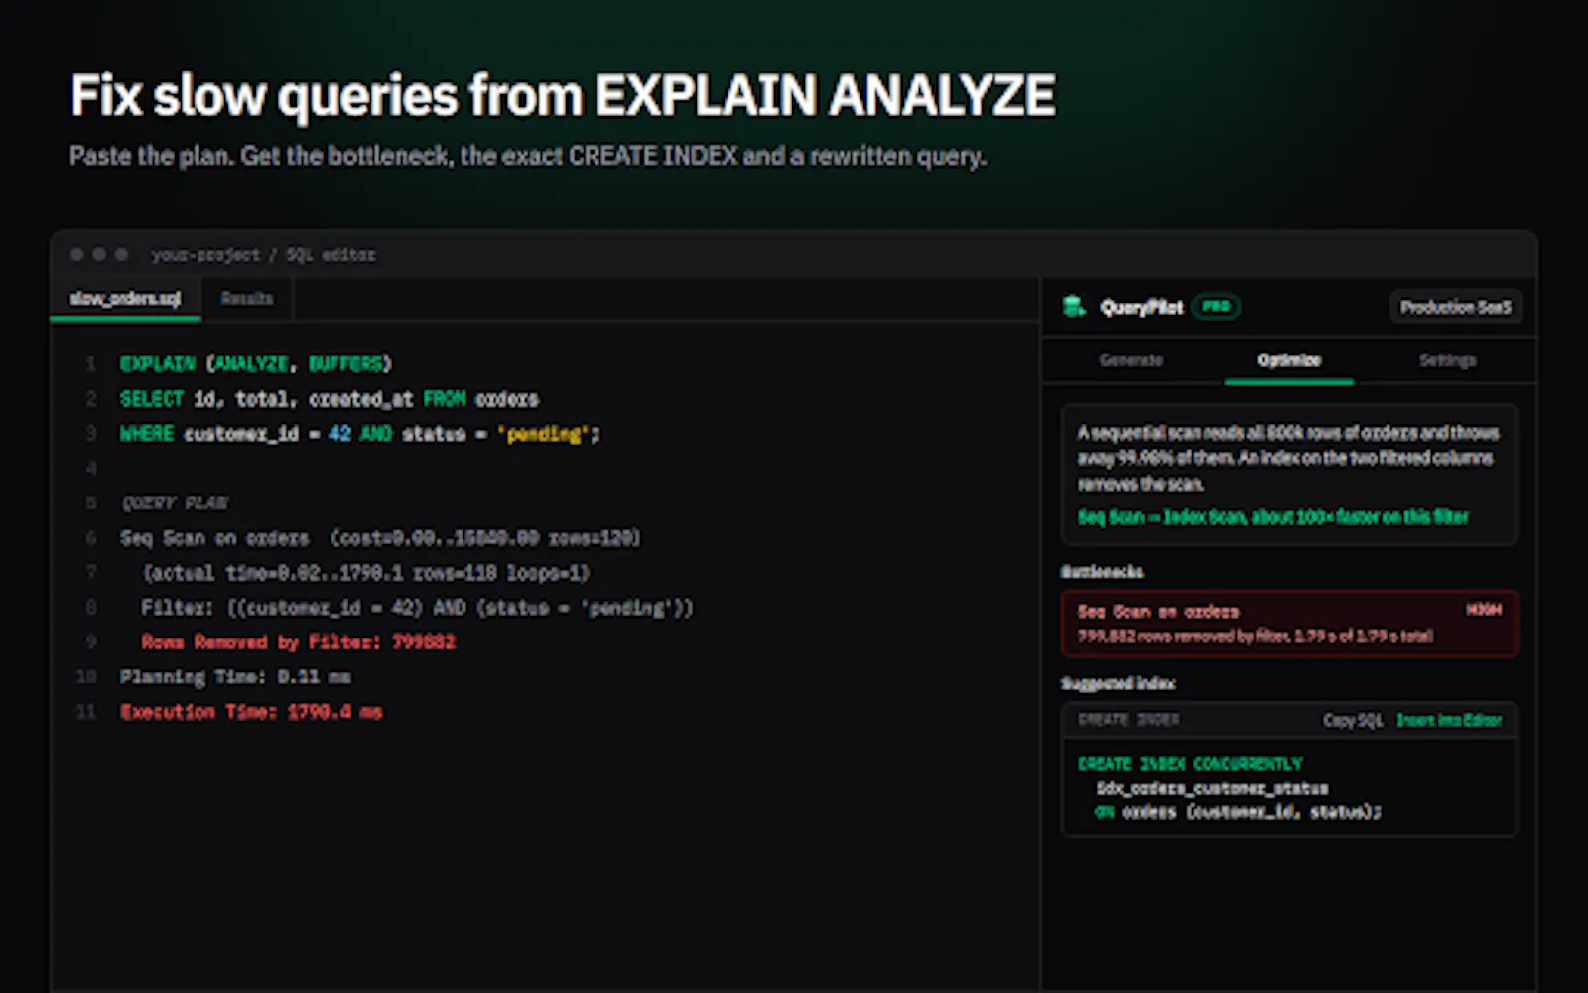Open the Settings tab in QueryPilot
1588x993 pixels.
click(x=1447, y=359)
